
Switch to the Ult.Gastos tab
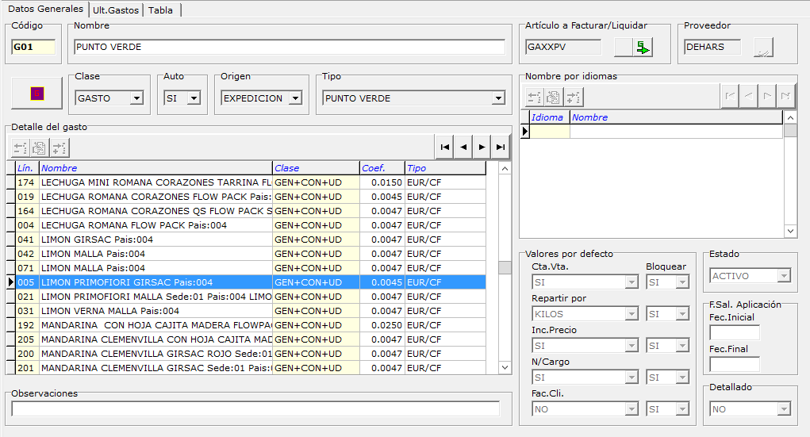coord(116,10)
